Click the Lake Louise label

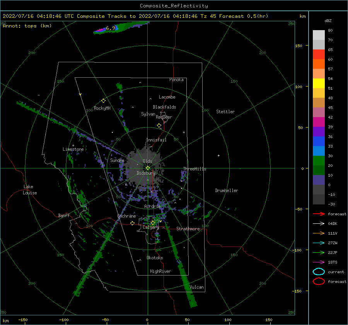pyautogui.click(x=30, y=190)
